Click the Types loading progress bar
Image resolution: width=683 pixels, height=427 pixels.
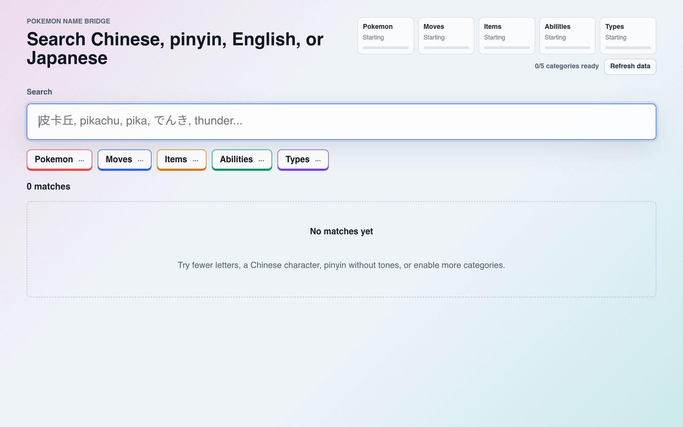pos(628,48)
